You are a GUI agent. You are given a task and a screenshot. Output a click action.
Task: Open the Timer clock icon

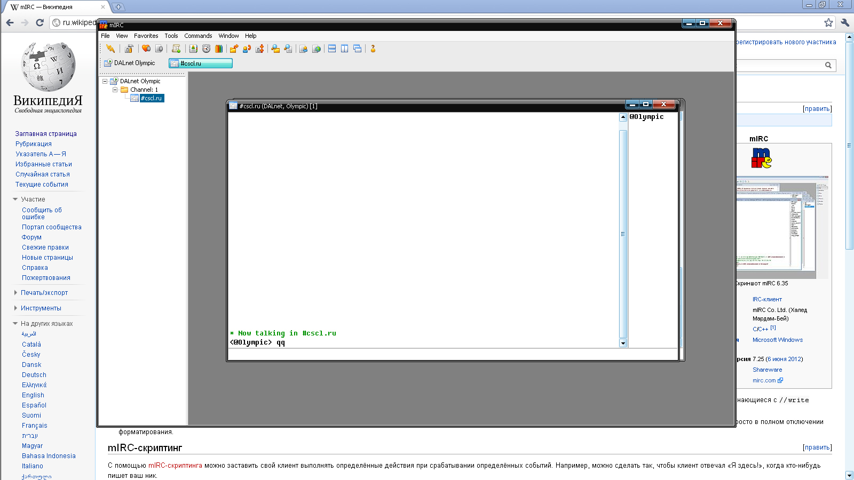pos(206,49)
